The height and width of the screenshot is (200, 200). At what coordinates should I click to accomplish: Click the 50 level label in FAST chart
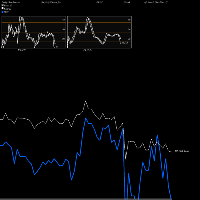tap(64, 29)
